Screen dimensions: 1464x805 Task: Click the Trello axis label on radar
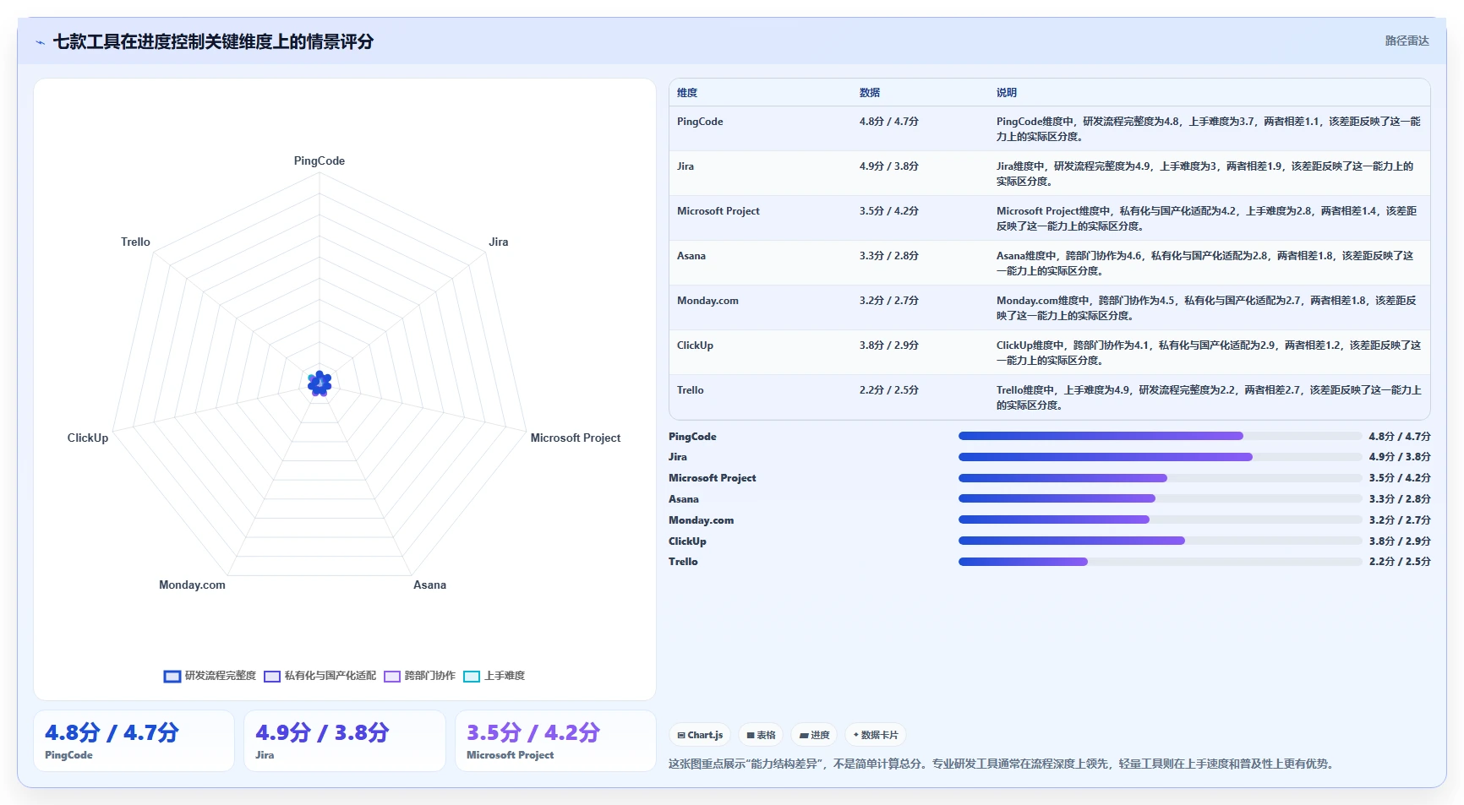[x=135, y=242]
